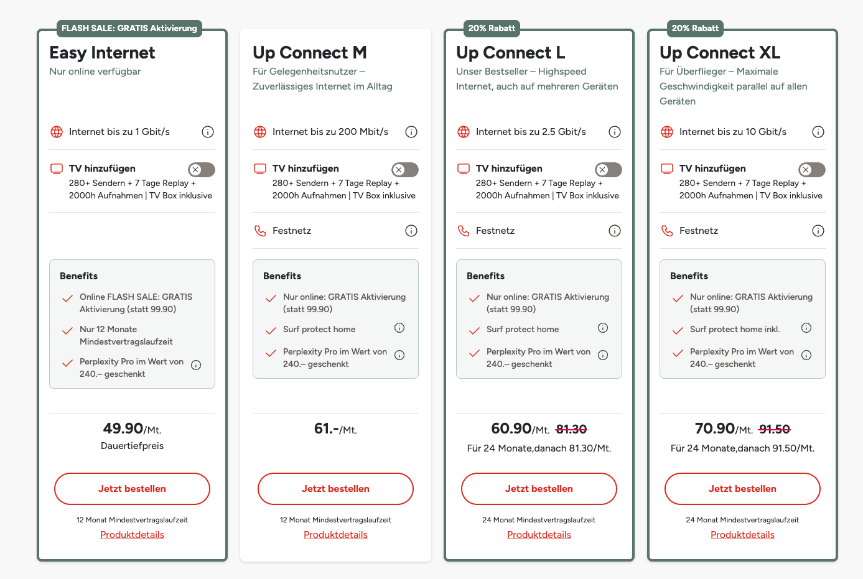
Task: Open Produktdetails link under Up Connect XL
Action: [x=742, y=535]
